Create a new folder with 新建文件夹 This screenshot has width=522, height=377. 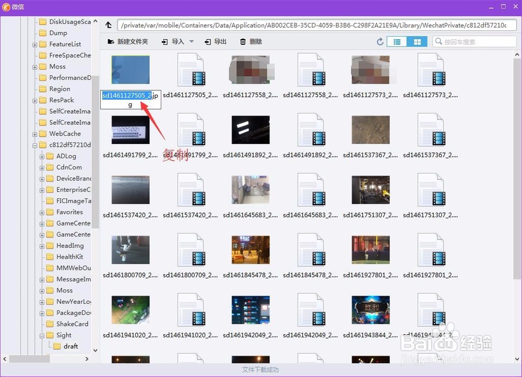coord(128,42)
